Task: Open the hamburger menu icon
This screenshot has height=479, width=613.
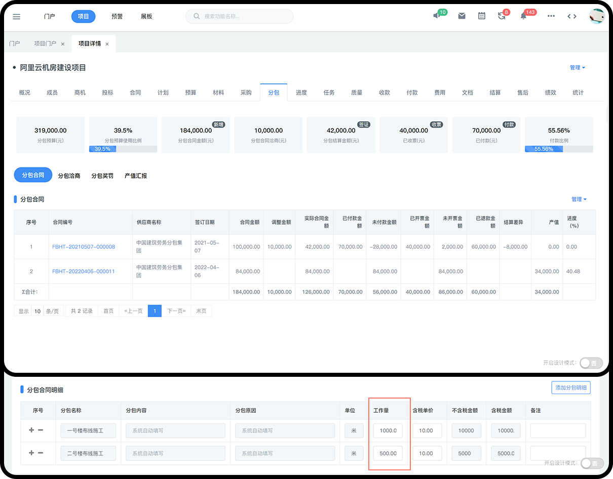Action: click(x=17, y=17)
